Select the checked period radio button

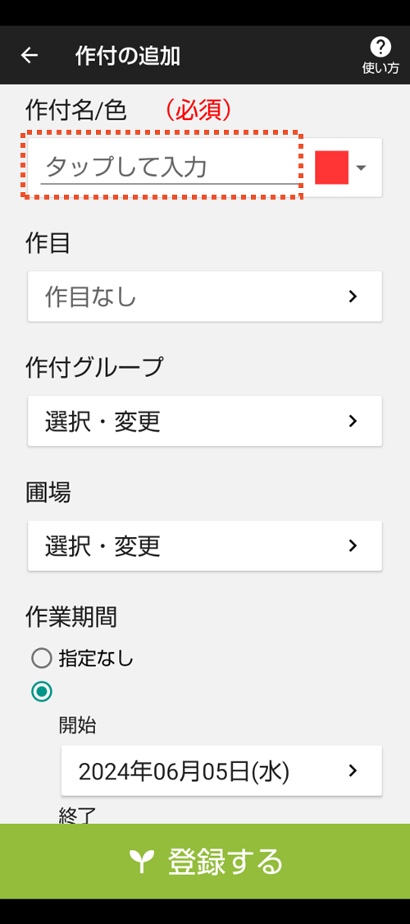(42, 692)
